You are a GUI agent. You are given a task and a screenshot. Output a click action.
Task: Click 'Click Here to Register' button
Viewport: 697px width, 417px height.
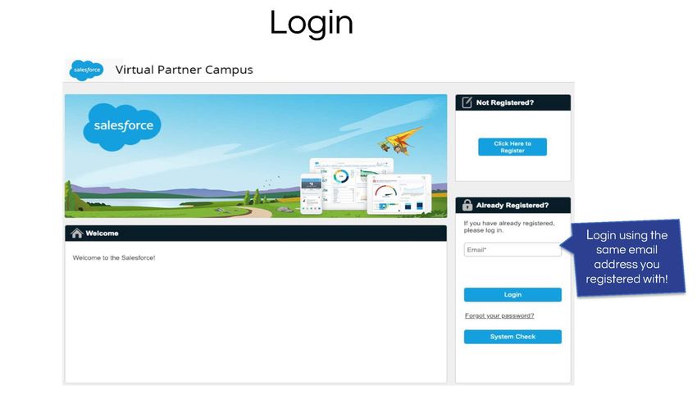512,147
